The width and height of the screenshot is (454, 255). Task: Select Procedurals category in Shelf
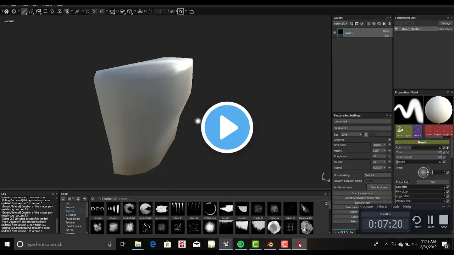pyautogui.click(x=73, y=219)
